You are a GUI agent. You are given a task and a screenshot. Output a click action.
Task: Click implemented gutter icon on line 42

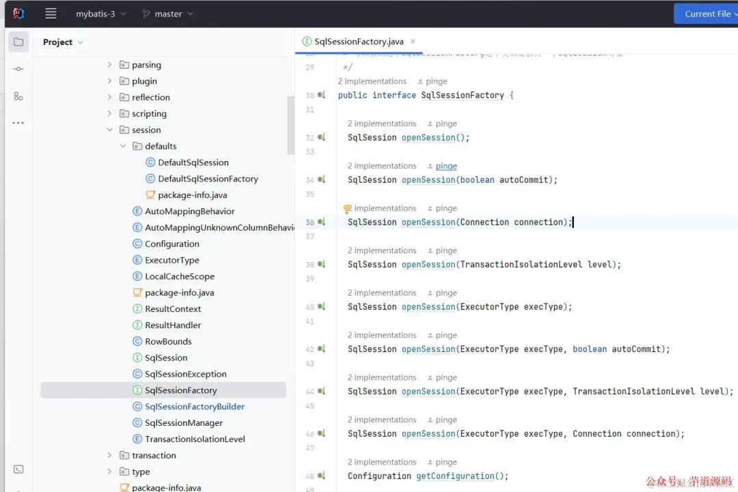point(321,349)
